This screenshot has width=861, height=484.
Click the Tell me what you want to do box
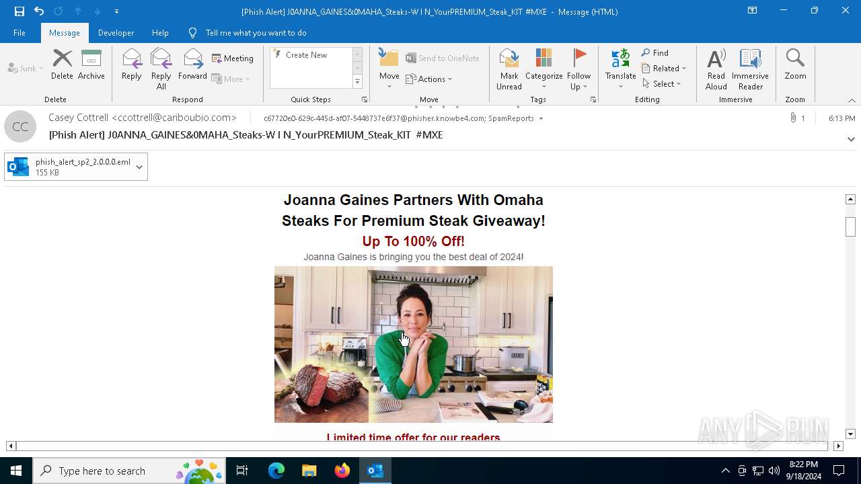click(256, 33)
